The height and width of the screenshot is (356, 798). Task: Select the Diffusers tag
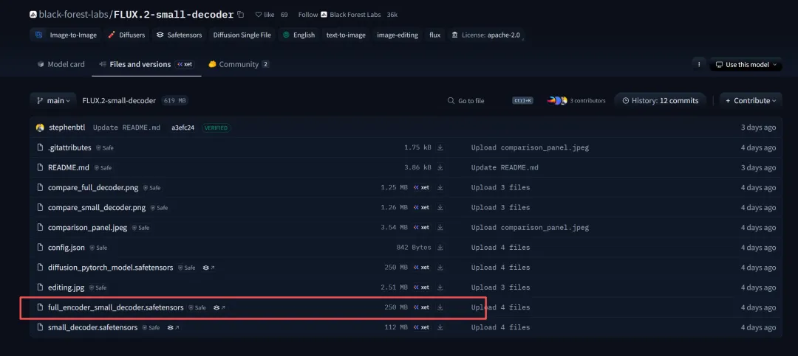pos(127,35)
